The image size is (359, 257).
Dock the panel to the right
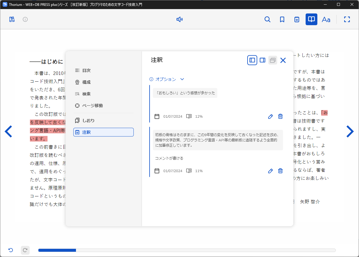[x=263, y=60]
